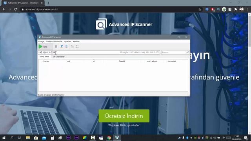This screenshot has width=251, height=141.
Task: Open a new browser tab
Action: 48,3
